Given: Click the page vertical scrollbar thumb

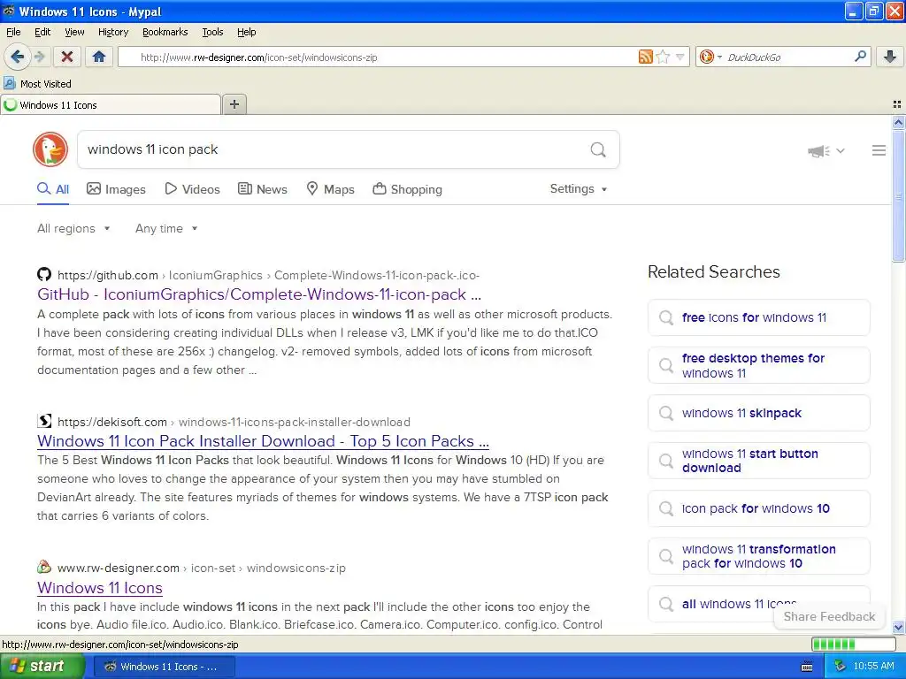Looking at the screenshot, I should (898, 196).
